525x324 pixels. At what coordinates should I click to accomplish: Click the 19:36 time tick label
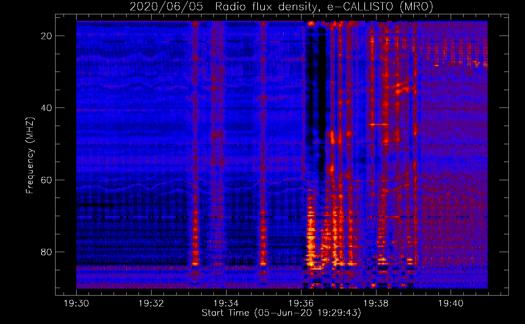pos(301,304)
